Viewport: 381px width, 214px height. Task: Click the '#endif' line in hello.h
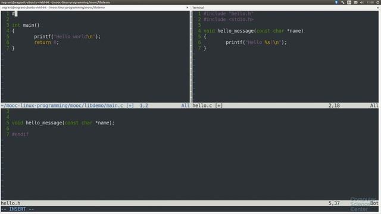pos(20,134)
